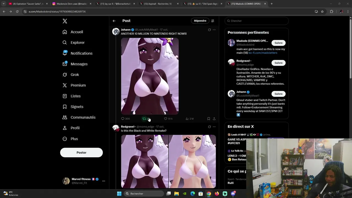Image resolution: width=352 pixels, height=198 pixels.
Task: Follow Johann in Personnes pertinentes
Action: point(278,94)
